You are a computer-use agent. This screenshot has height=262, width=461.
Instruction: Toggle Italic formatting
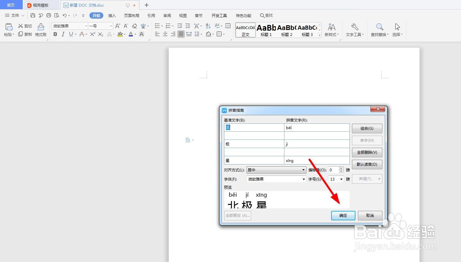point(63,34)
